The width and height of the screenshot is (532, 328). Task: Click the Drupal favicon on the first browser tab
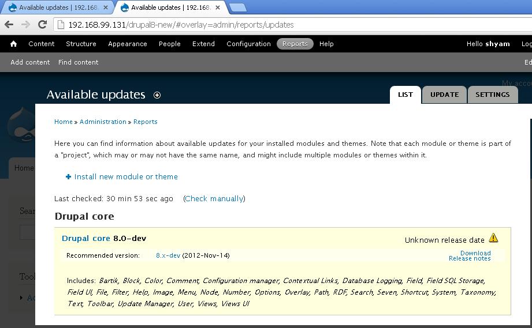pyautogui.click(x=13, y=7)
